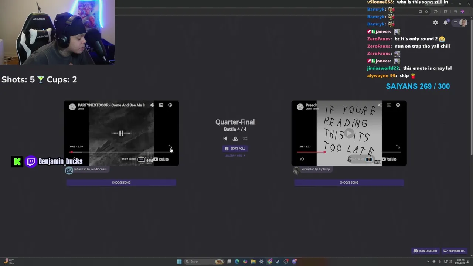Expand the poll length dropdown
The height and width of the screenshot is (266, 473).
[235, 156]
